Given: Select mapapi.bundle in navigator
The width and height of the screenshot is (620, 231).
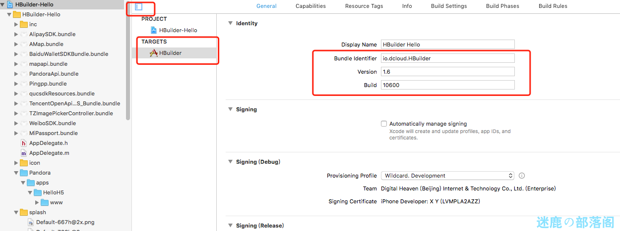Looking at the screenshot, I should [x=48, y=64].
